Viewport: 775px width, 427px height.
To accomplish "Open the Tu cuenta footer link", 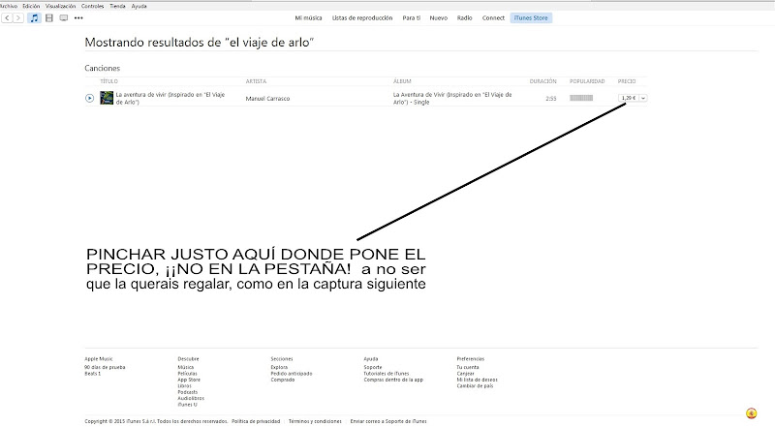I will [468, 368].
